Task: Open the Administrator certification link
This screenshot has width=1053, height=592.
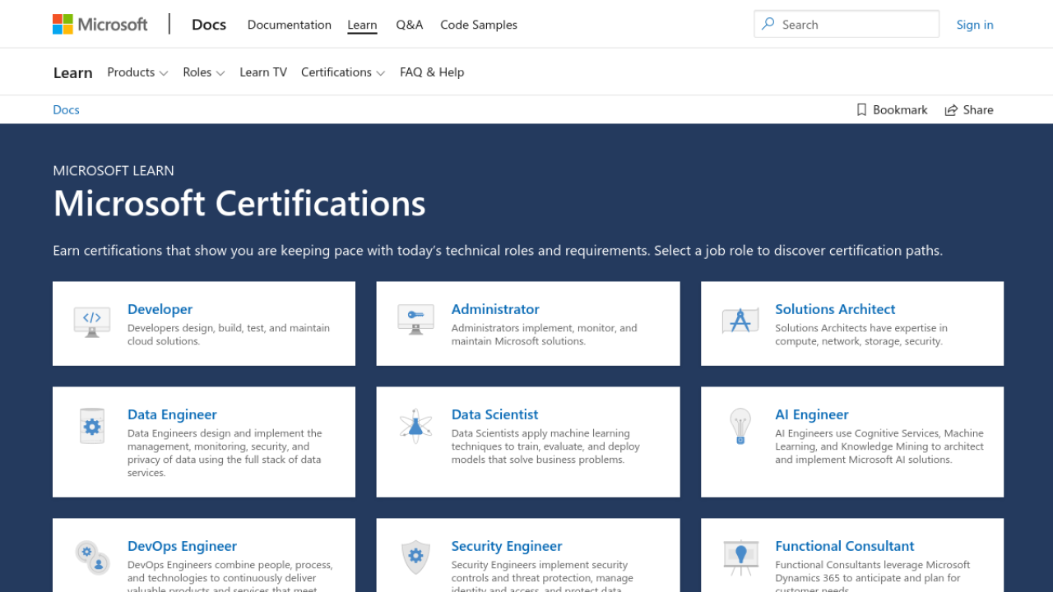Action: click(495, 309)
